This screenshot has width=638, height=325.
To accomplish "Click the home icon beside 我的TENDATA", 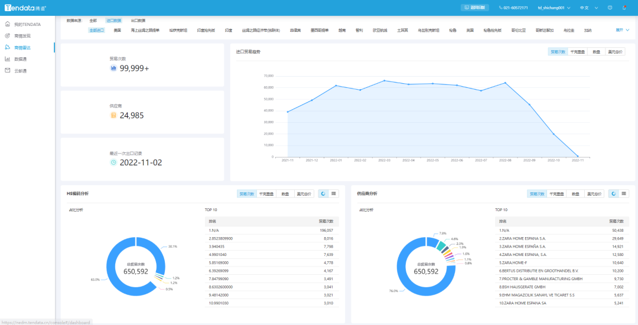I will pos(7,24).
